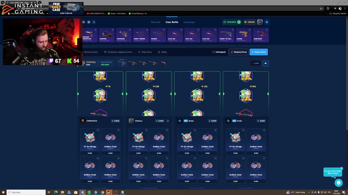Open the Chopper recent drop card
Viewport: 348px width, 195px height.
pos(107,35)
